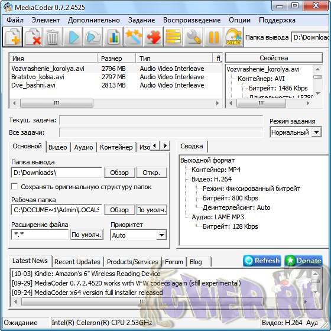Viewport: 331px width, 331px height.
Task: Click properties panel scroll down arrow
Action: pyautogui.click(x=317, y=93)
